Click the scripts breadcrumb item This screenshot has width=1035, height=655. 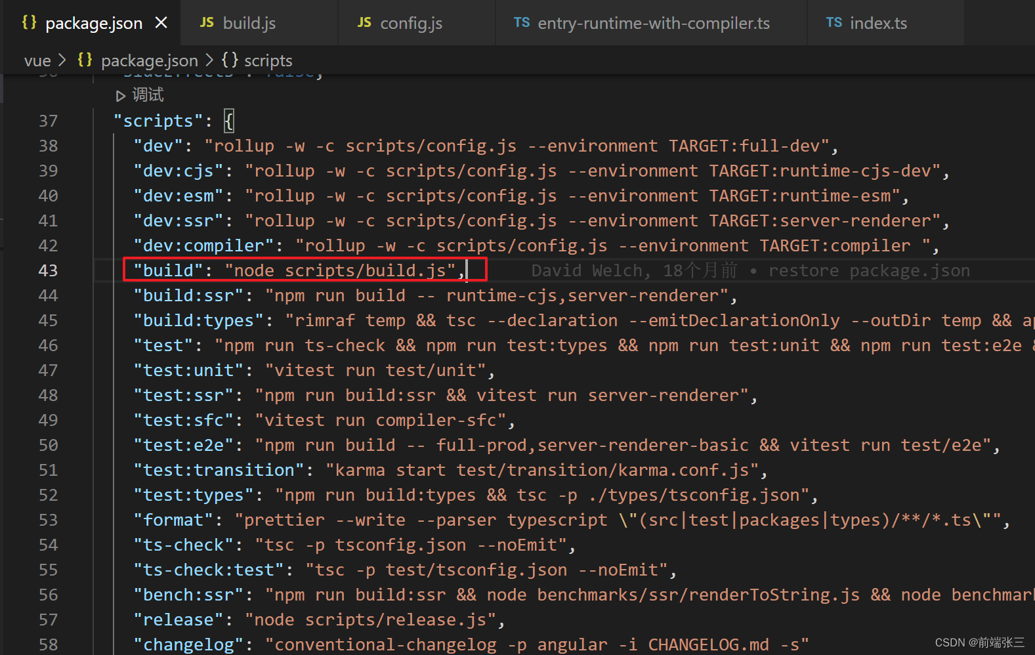[268, 60]
